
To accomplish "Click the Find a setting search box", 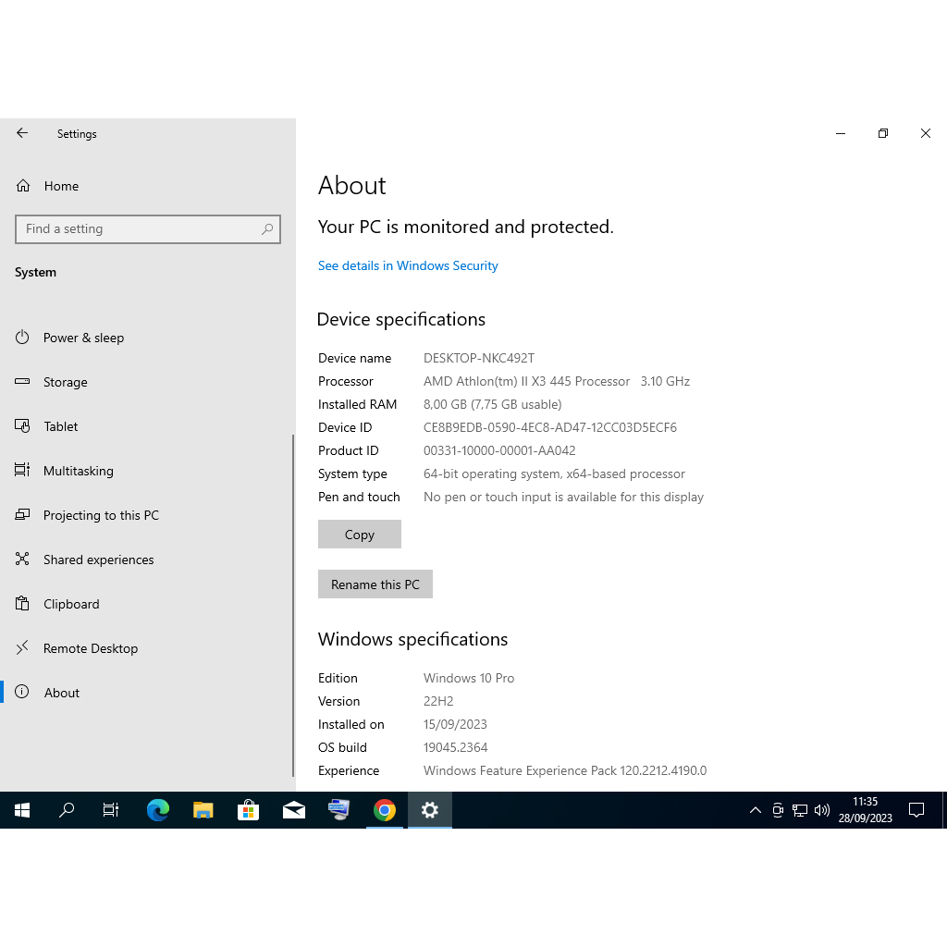I will pos(139,229).
